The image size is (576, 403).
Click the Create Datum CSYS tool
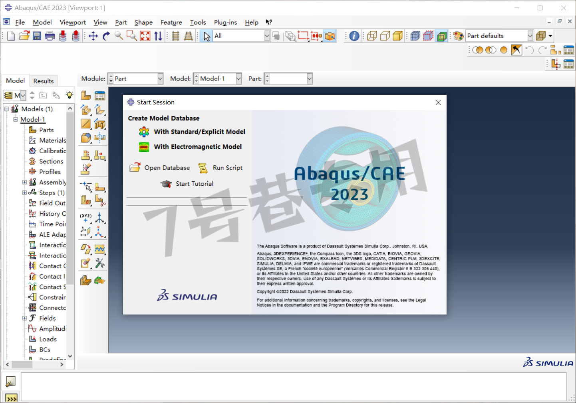100,218
